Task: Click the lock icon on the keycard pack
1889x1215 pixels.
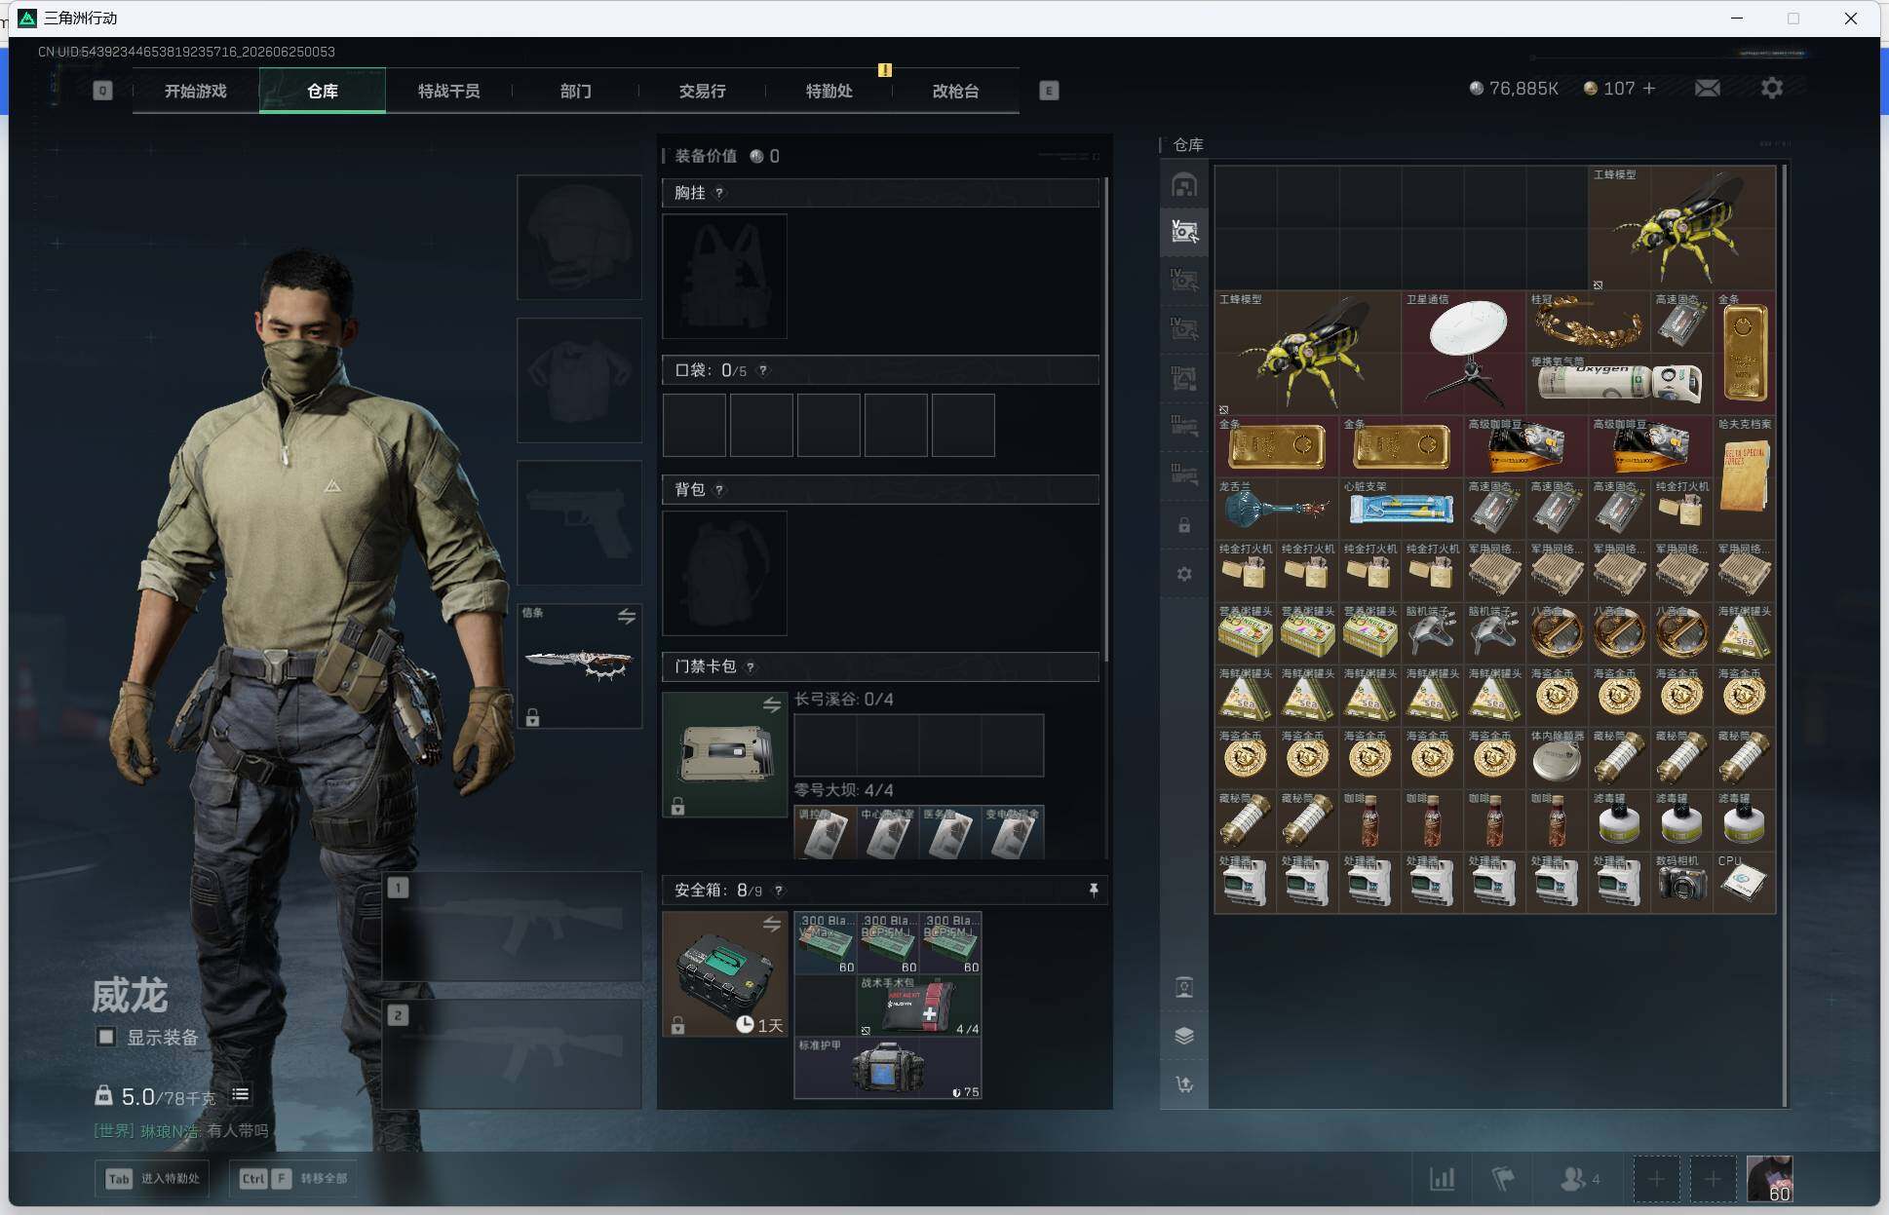Action: (x=677, y=806)
